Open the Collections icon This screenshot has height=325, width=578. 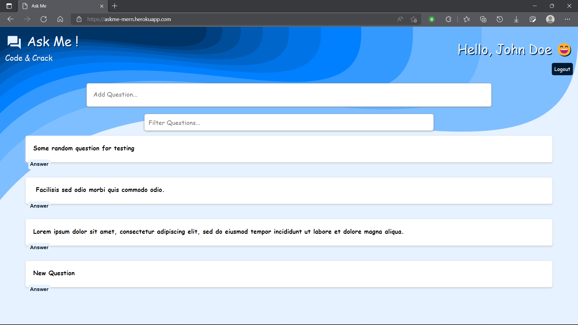tap(483, 19)
